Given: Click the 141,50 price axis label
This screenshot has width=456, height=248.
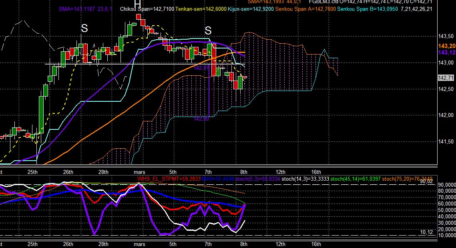Looking at the screenshot, I should (x=446, y=142).
